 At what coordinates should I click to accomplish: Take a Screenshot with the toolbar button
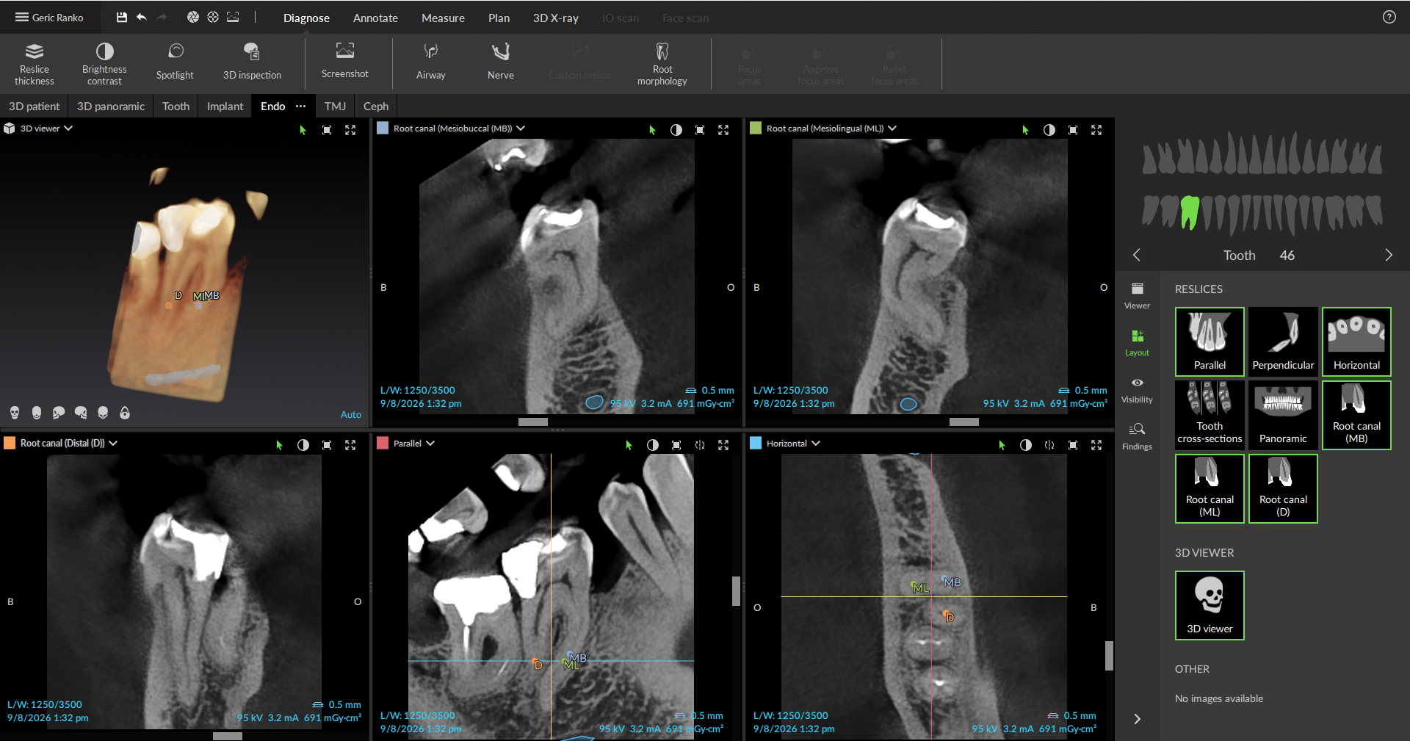point(344,62)
